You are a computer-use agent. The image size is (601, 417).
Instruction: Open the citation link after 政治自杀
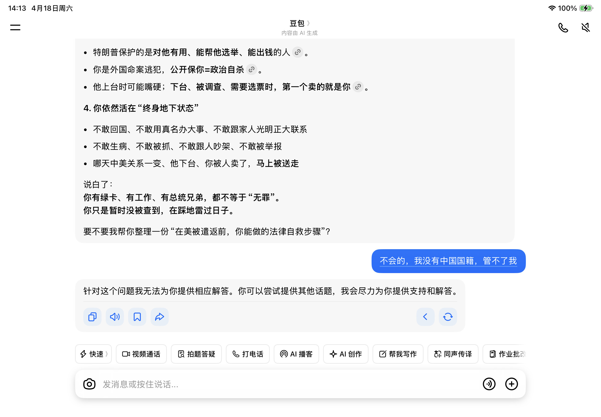251,69
